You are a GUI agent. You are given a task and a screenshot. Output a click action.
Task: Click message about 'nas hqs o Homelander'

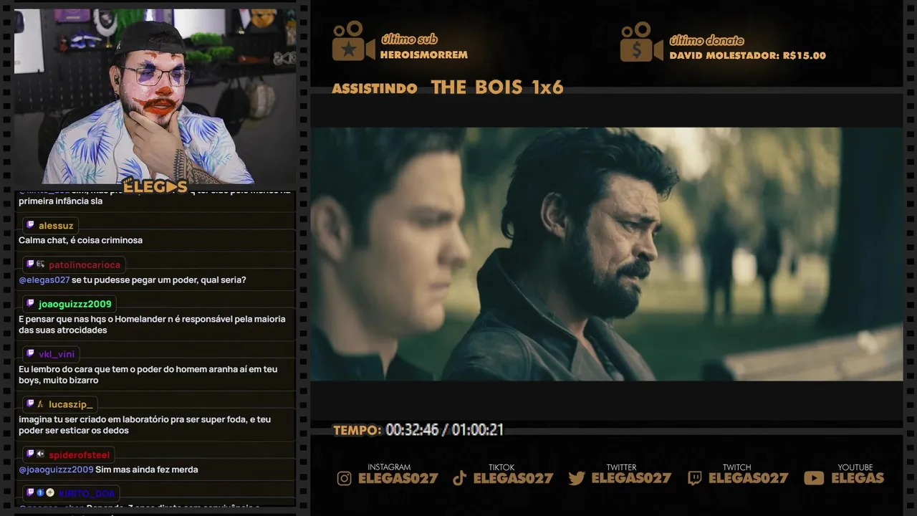[152, 325]
